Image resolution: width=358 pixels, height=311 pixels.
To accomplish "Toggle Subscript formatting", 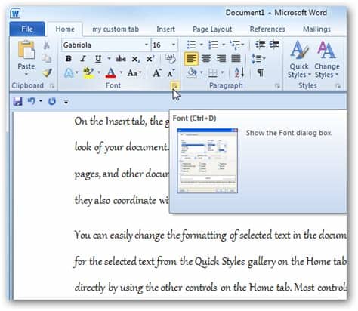I will 135,60.
